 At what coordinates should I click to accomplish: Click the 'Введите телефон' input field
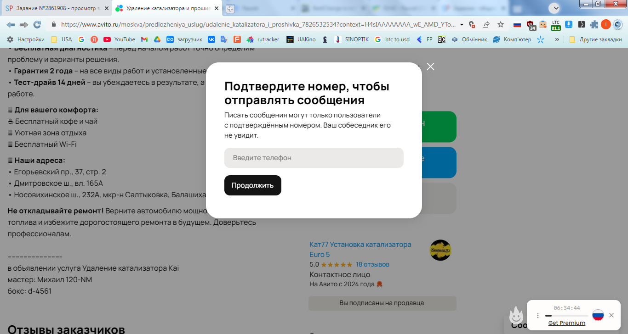314,158
